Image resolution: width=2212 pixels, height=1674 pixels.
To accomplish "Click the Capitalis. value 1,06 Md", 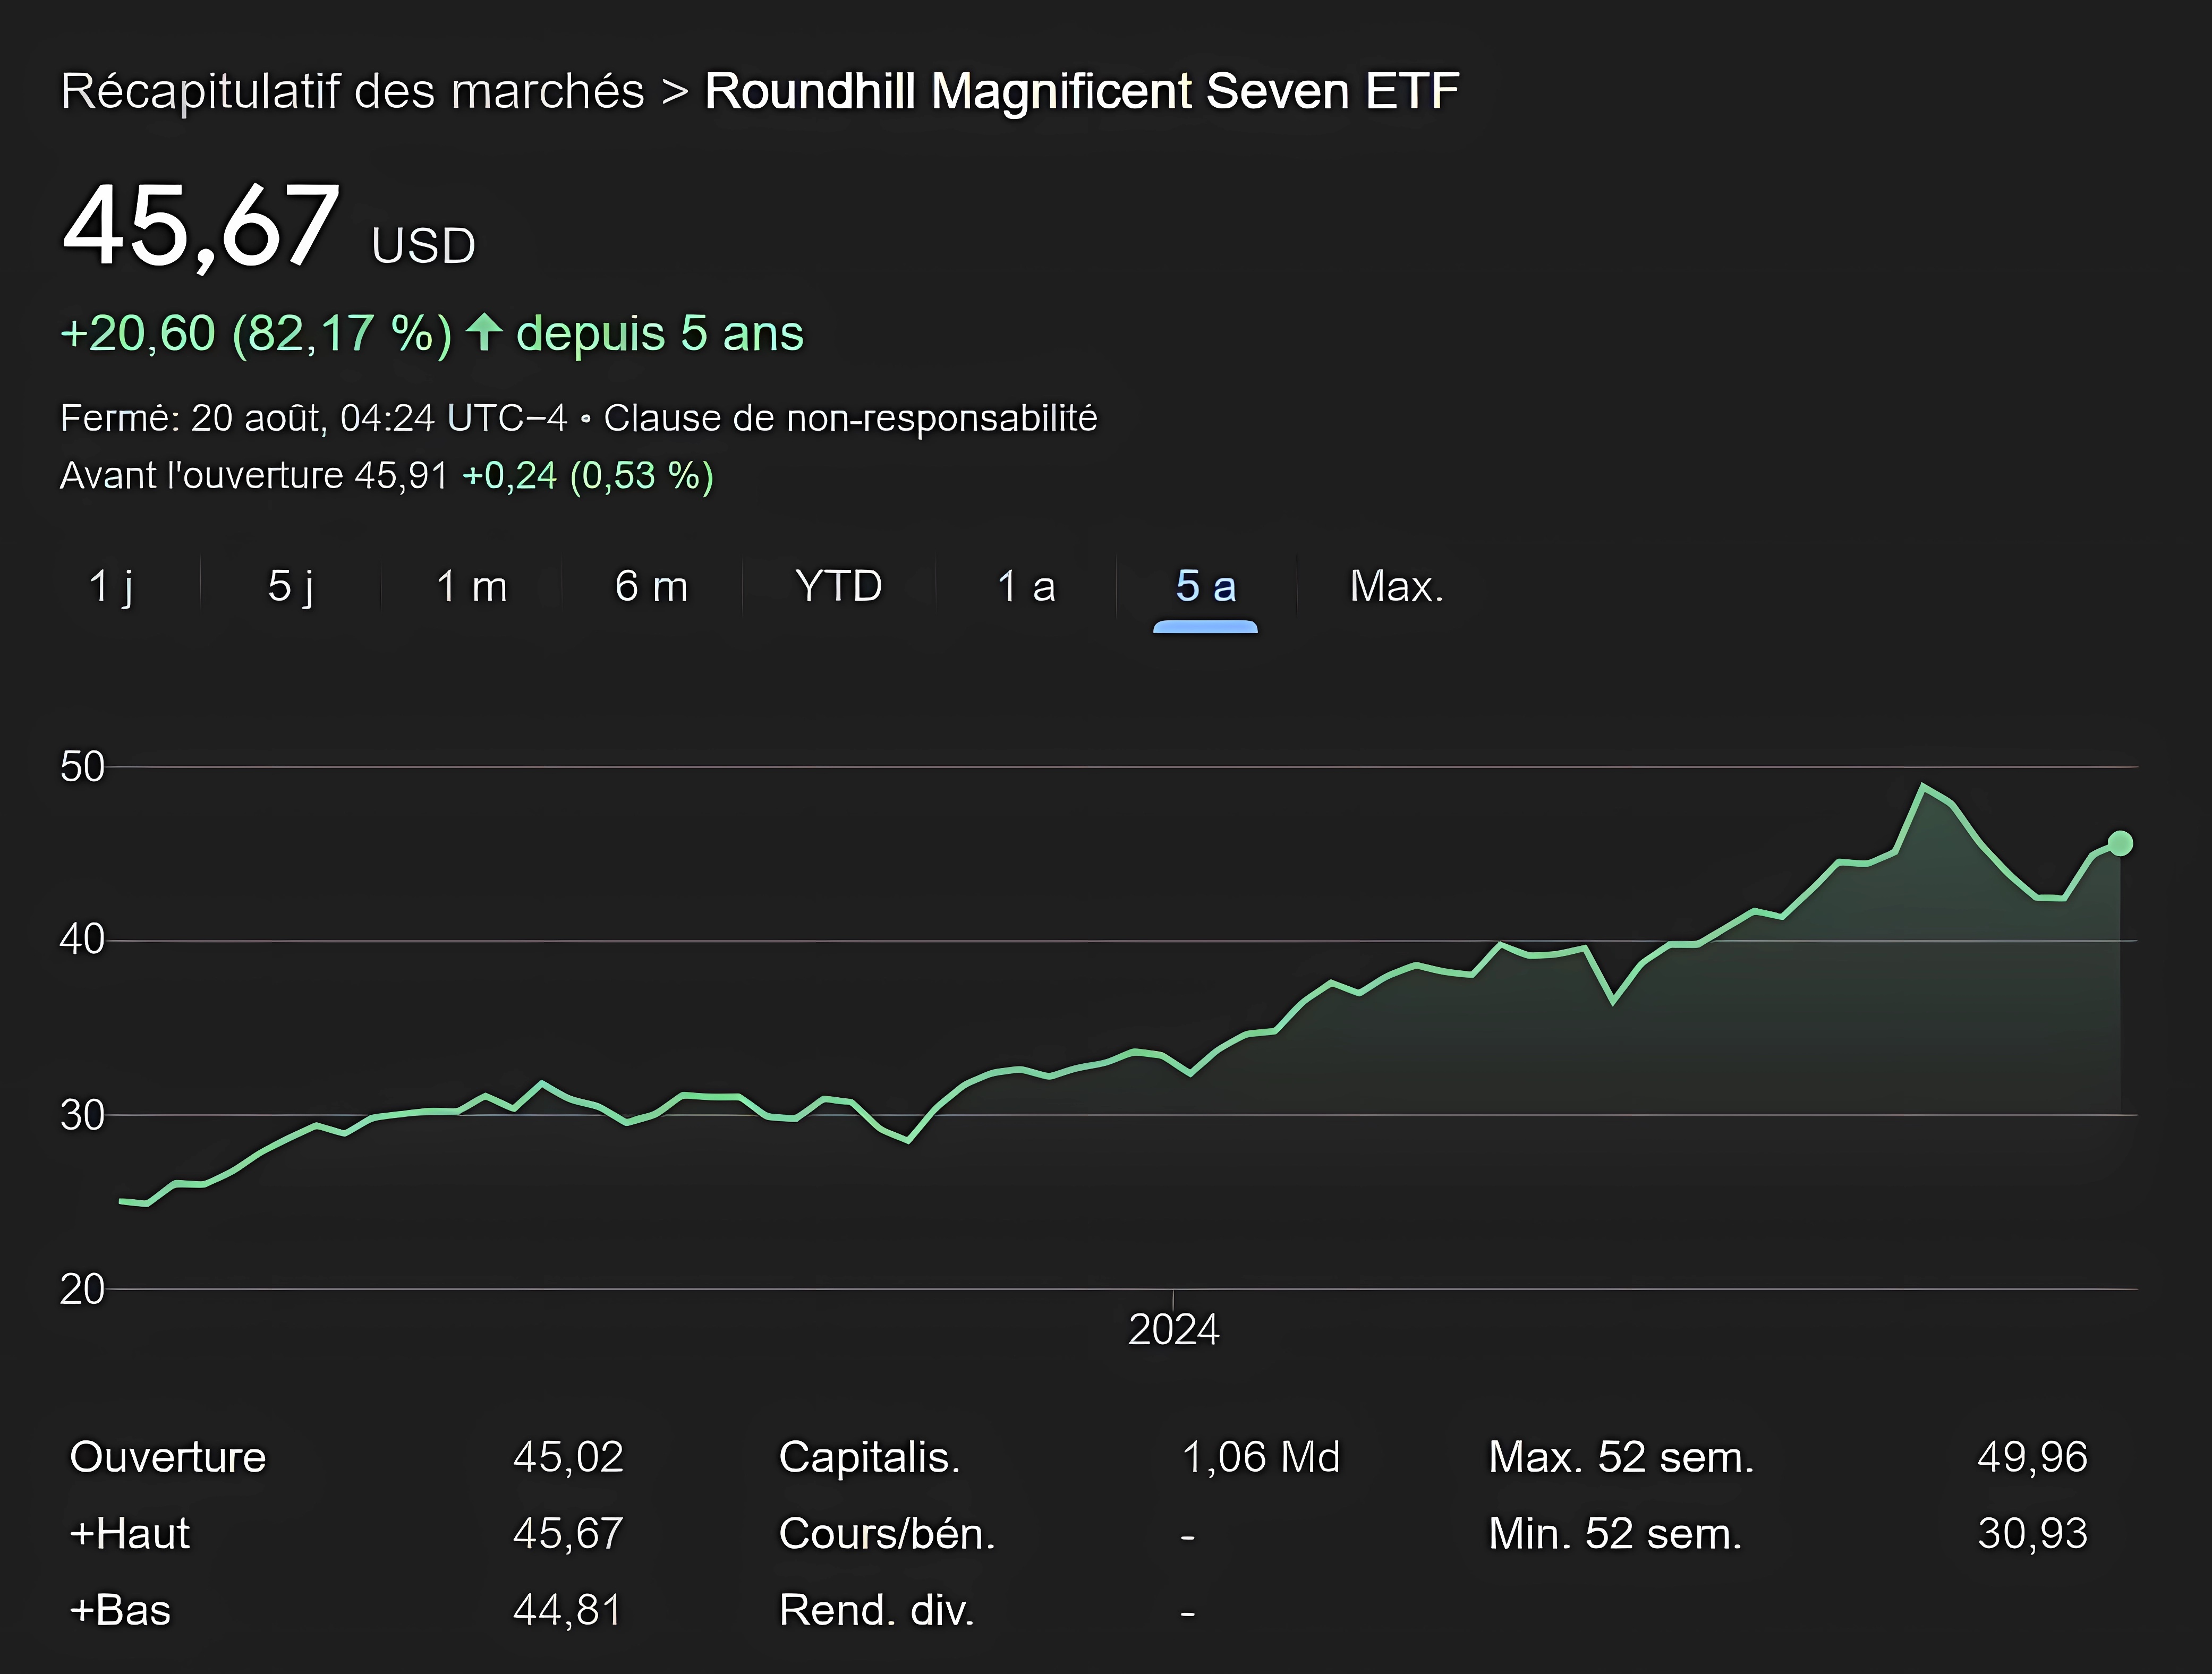I will pos(1262,1458).
